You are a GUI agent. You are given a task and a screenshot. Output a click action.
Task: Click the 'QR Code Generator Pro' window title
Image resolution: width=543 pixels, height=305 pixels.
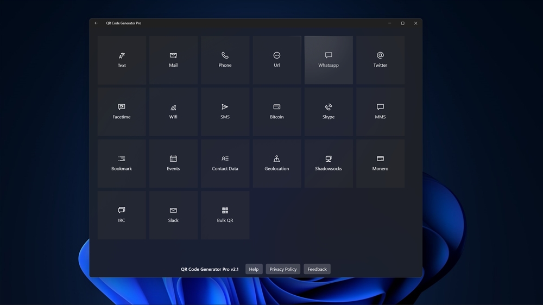[124, 23]
